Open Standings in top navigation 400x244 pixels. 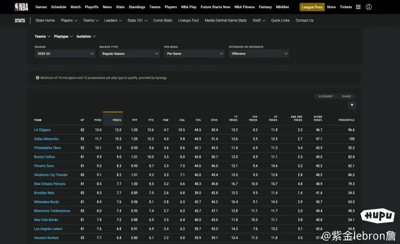click(x=136, y=7)
